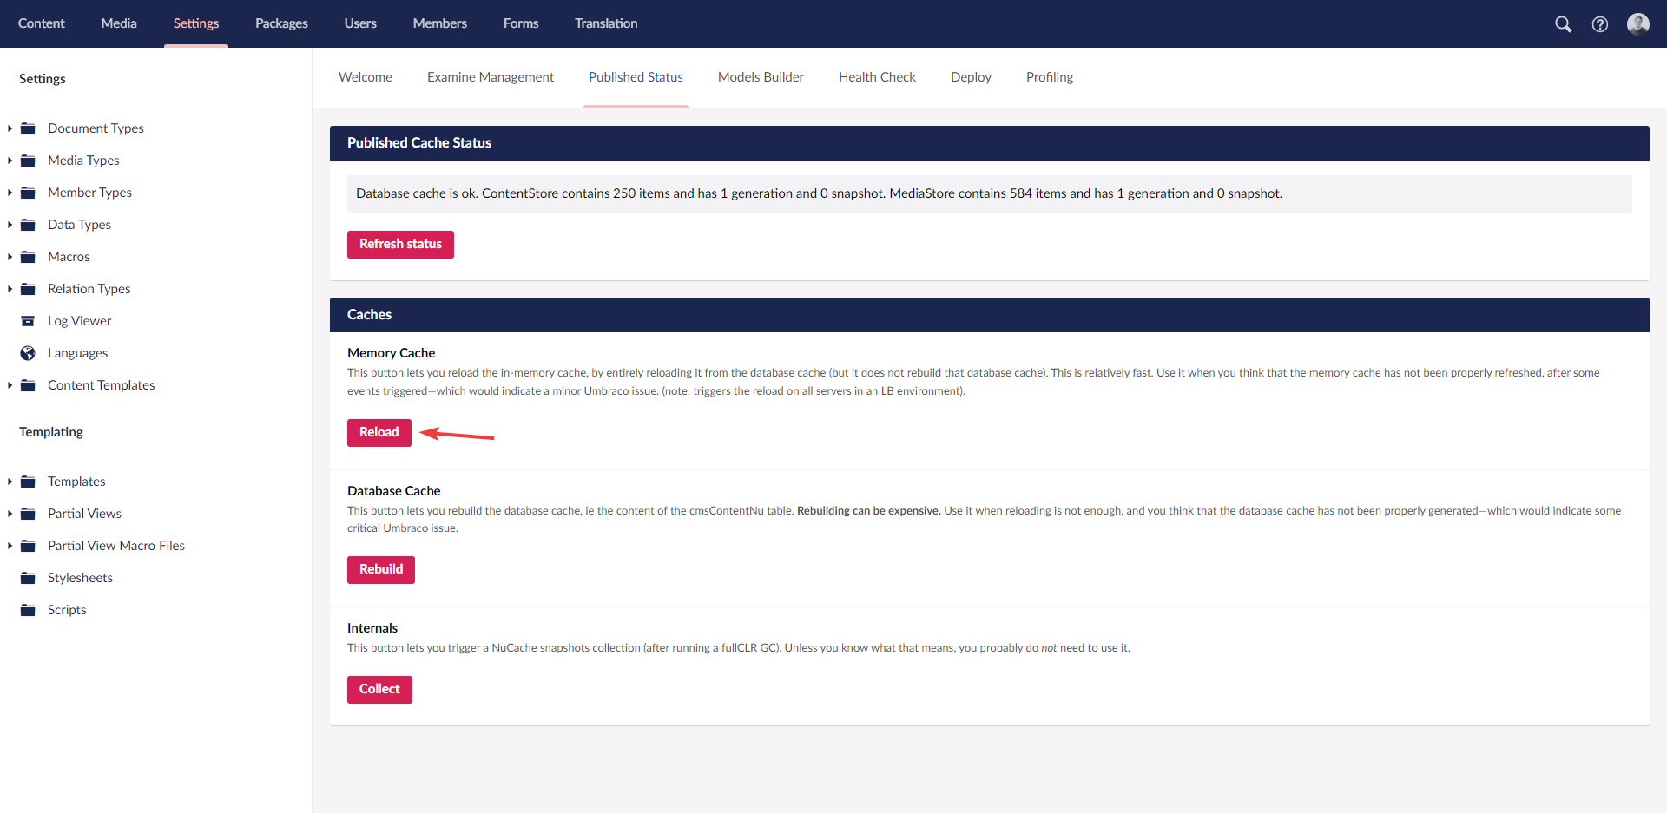Open the Packages section
The width and height of the screenshot is (1667, 813).
281,23
